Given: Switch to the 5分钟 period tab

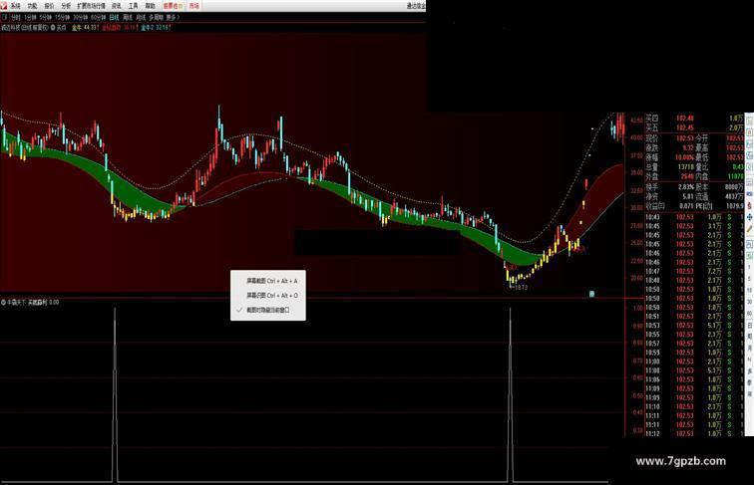Looking at the screenshot, I should pyautogui.click(x=46, y=17).
